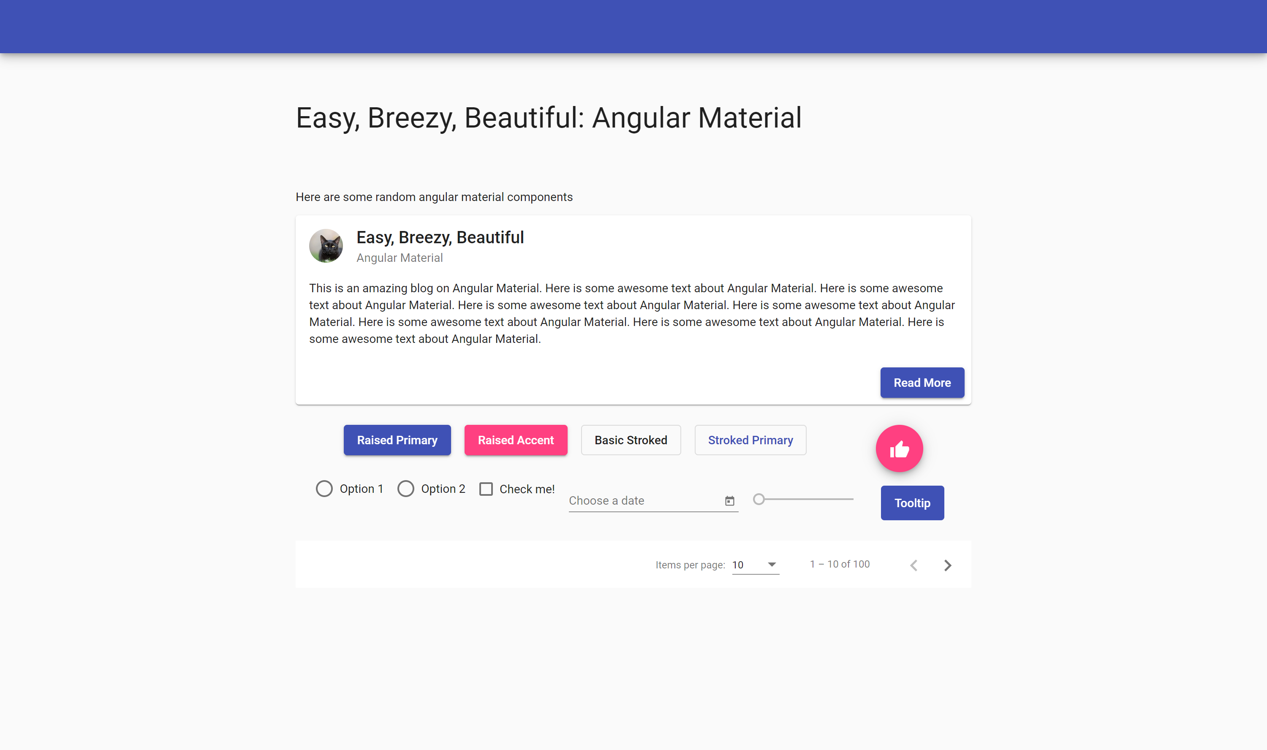The width and height of the screenshot is (1267, 750).
Task: Click the thumbs up FAB icon
Action: pos(900,449)
